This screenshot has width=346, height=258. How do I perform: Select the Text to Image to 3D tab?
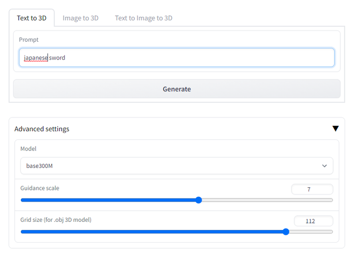143,18
